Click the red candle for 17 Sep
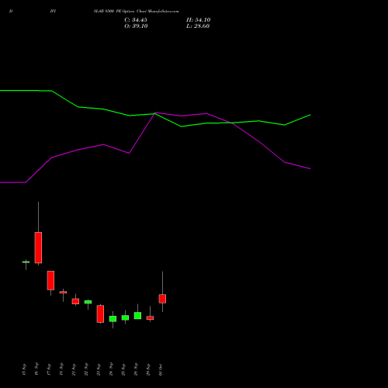This screenshot has width=388, height=388. click(50, 280)
